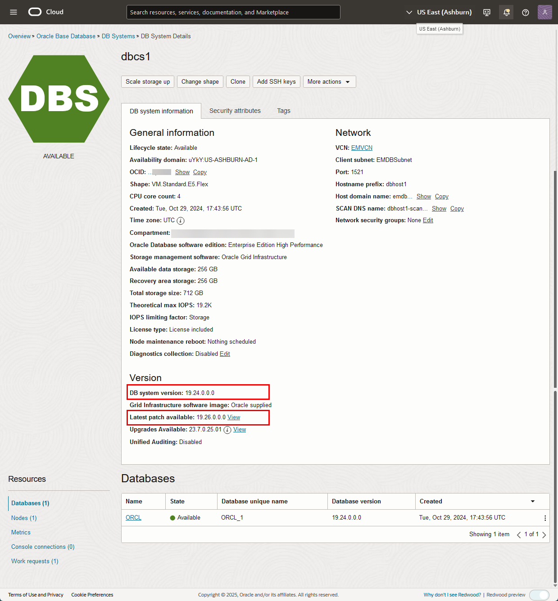Open the profile avatar menu
Screen dimensions: 558x601
pos(544,12)
